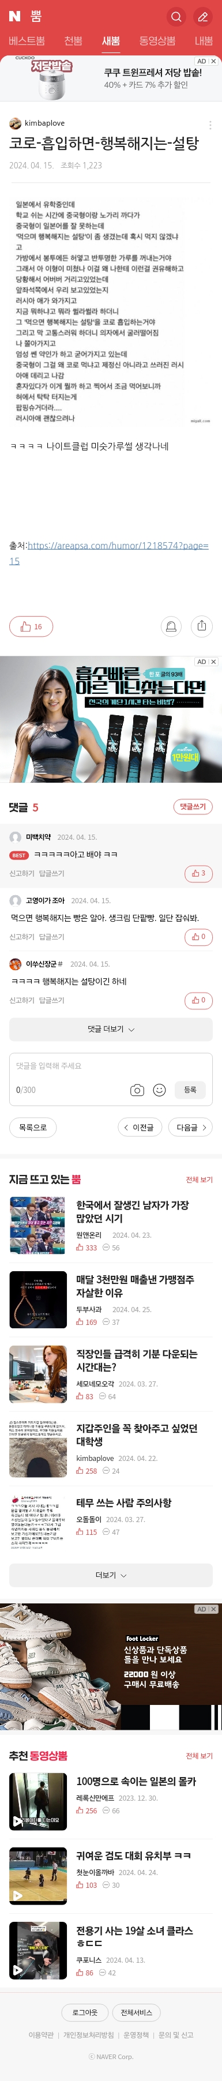The width and height of the screenshot is (222, 2081).
Task: Tap the notification bell icon below post
Action: [171, 626]
